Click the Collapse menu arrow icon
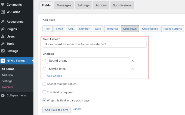The width and height of the screenshot is (185, 115). pyautogui.click(x=3, y=95)
